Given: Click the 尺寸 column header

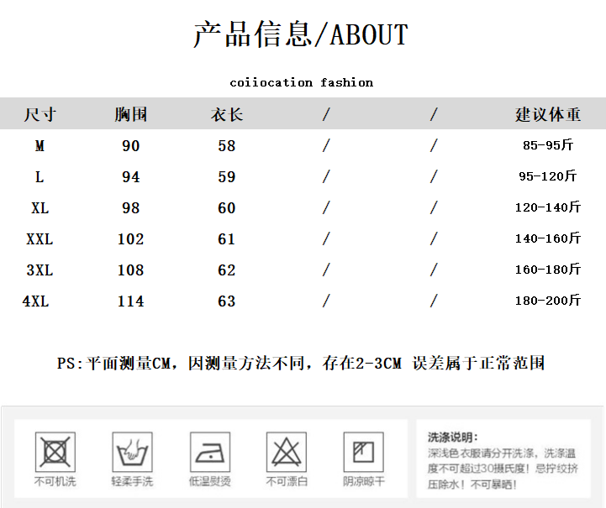Looking at the screenshot, I should click(x=40, y=115).
